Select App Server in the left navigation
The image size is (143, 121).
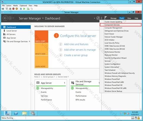tap(16, 38)
